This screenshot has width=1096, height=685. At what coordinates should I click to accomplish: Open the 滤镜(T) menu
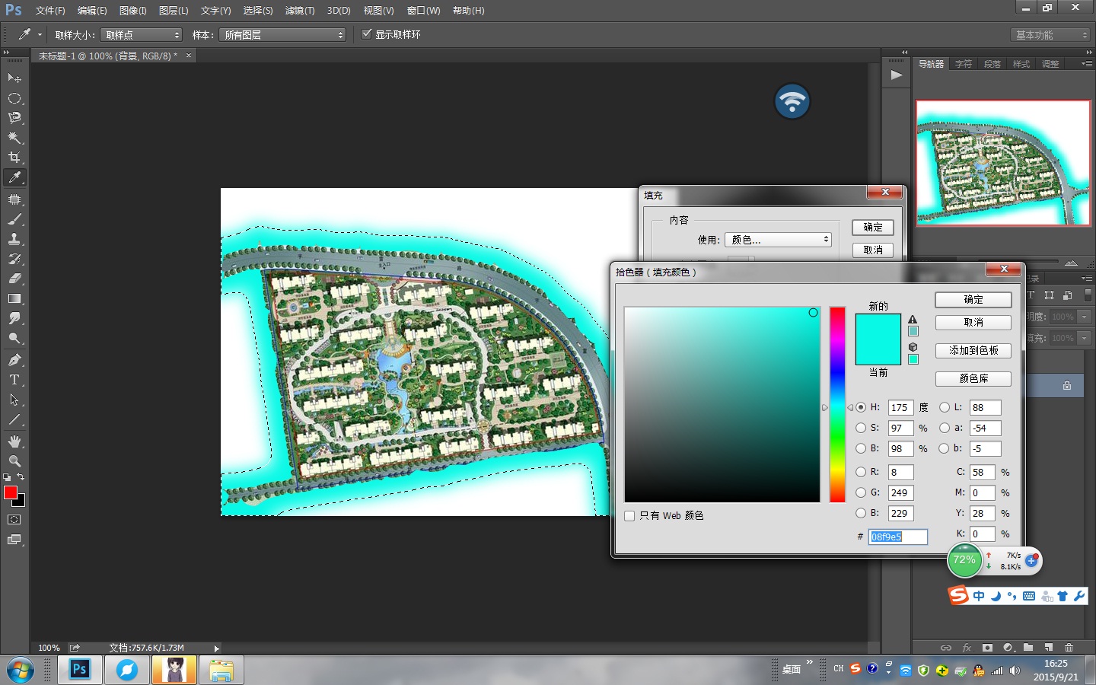pos(299,11)
